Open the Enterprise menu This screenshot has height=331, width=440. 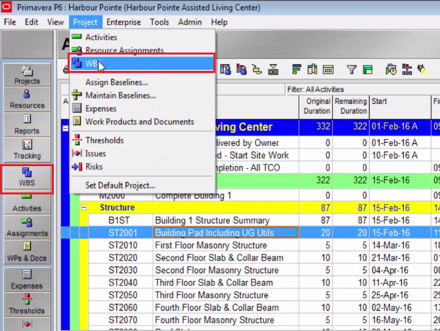pyautogui.click(x=123, y=22)
